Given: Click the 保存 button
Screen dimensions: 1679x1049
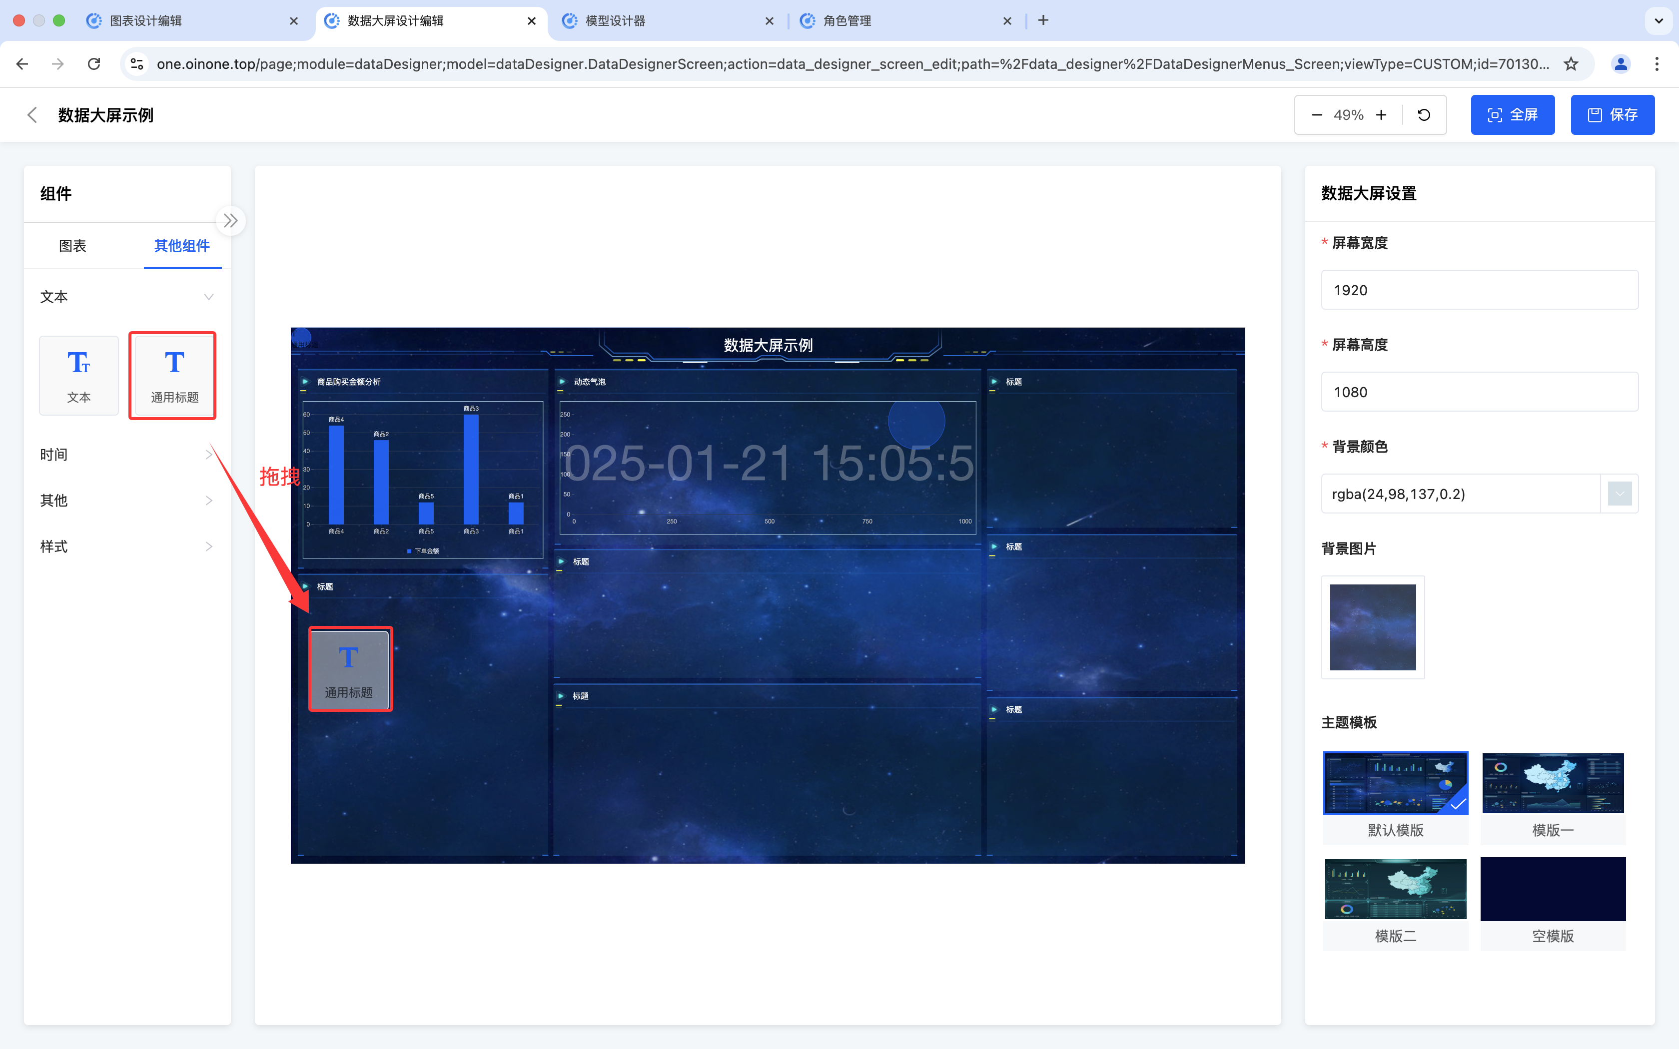Looking at the screenshot, I should point(1613,115).
